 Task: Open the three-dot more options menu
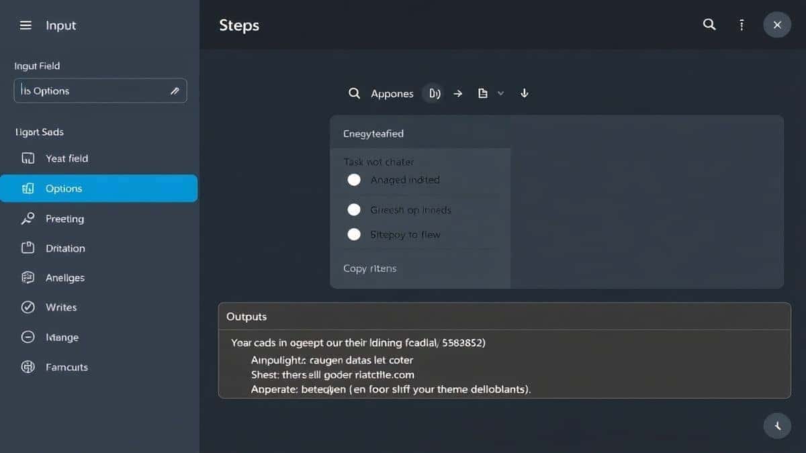(742, 25)
